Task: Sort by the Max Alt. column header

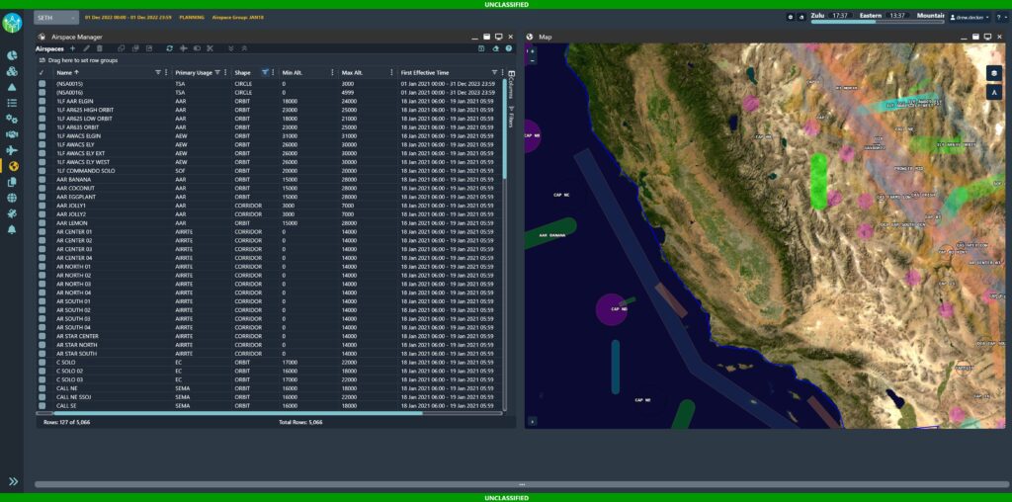Action: (353, 73)
